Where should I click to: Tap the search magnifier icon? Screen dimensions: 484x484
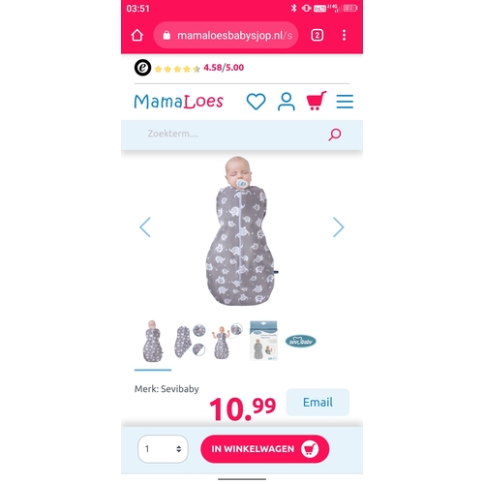[x=335, y=135]
